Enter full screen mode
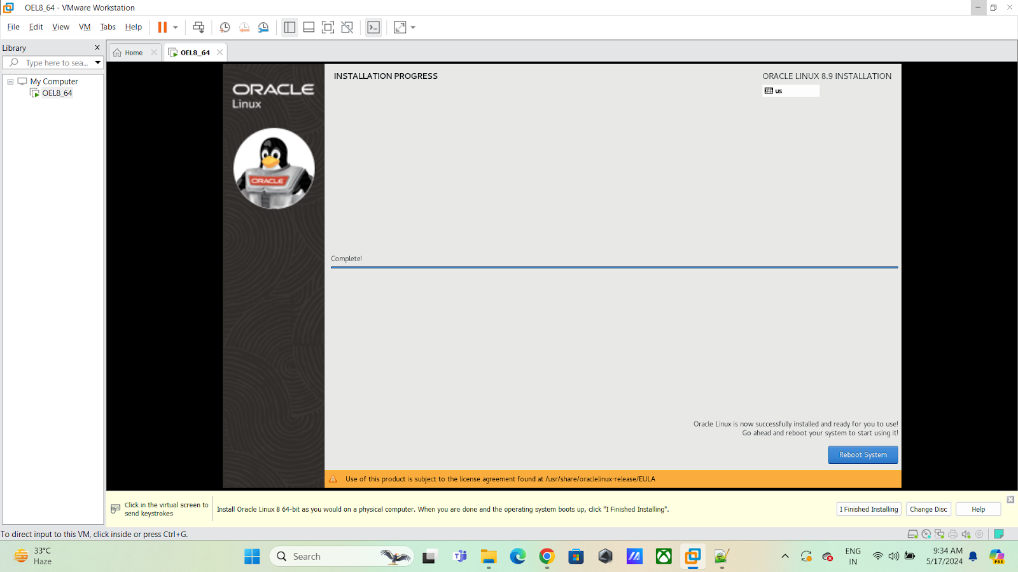1018x572 pixels. [328, 27]
